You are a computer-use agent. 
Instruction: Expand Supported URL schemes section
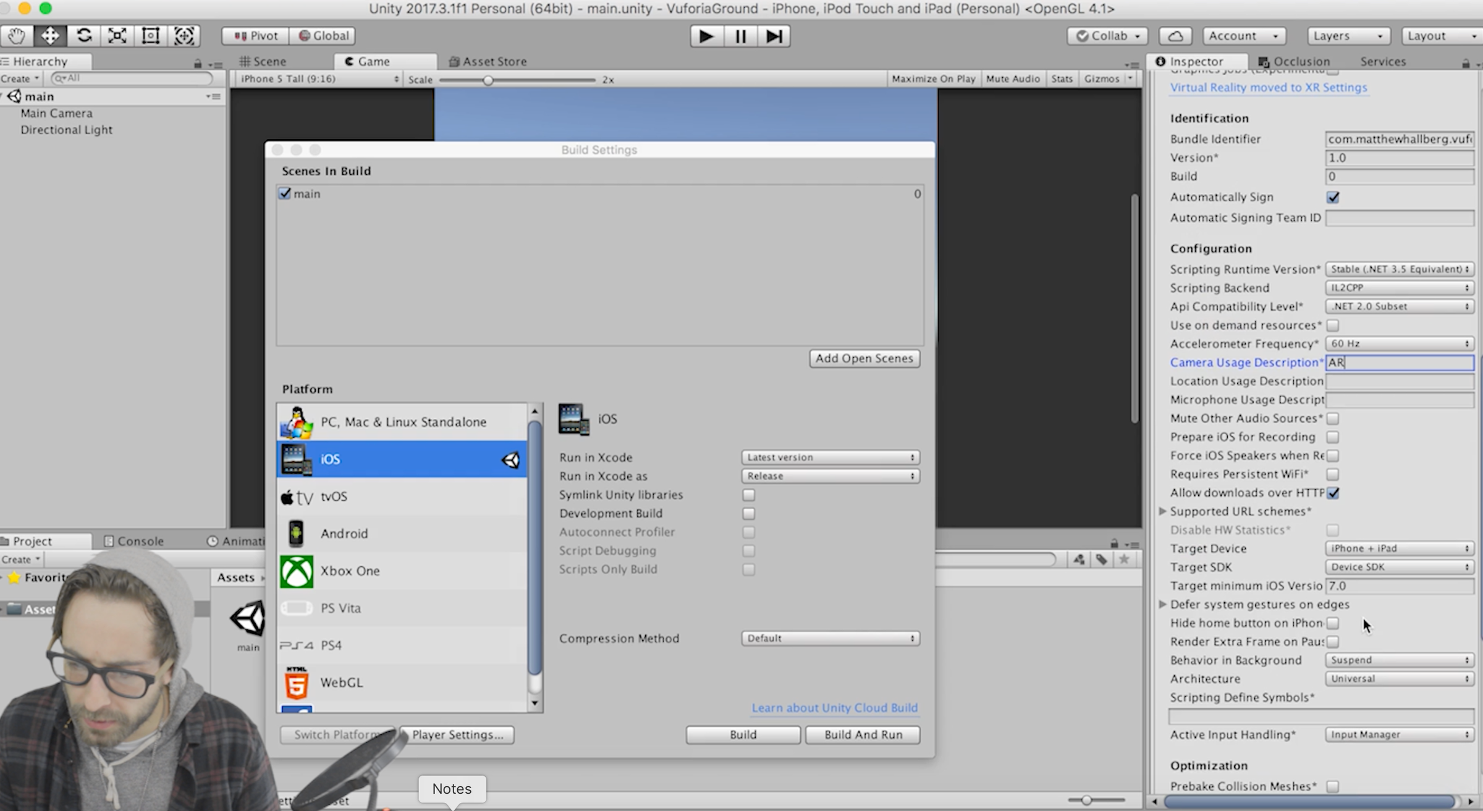pyautogui.click(x=1162, y=511)
